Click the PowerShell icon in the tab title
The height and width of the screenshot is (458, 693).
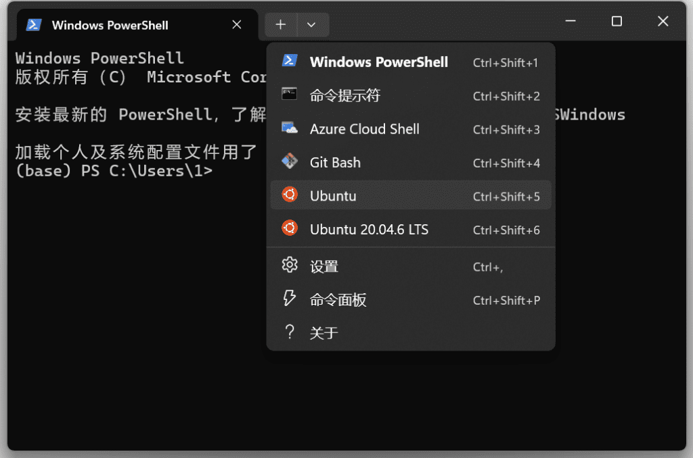tap(32, 25)
